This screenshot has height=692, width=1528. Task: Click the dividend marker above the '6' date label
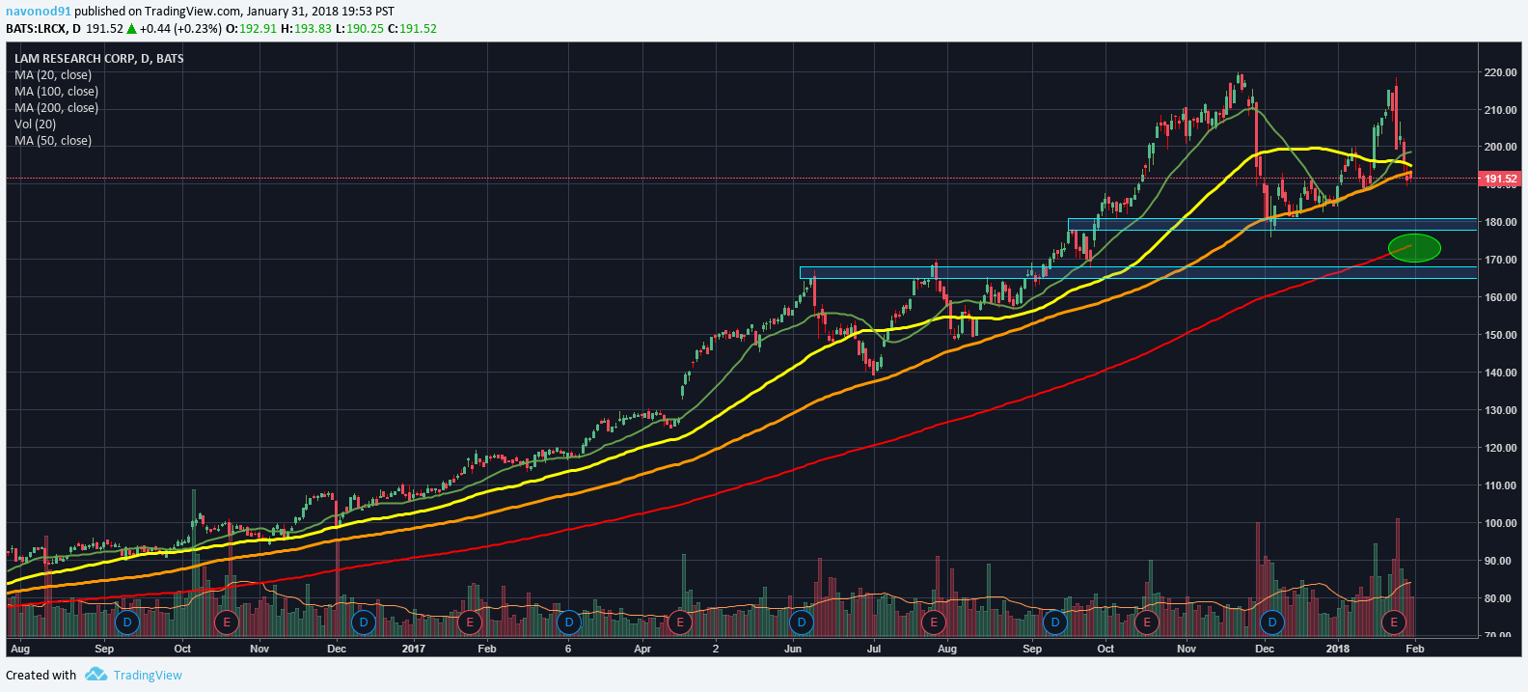568,623
